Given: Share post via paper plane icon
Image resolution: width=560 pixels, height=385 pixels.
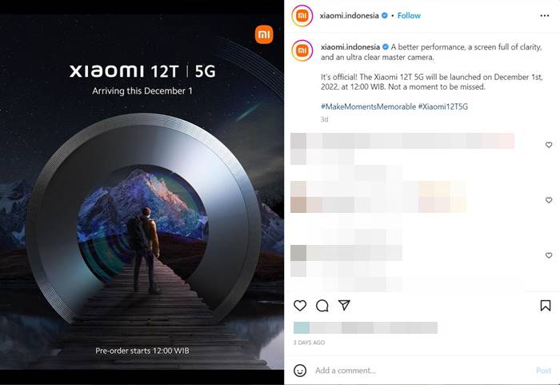Looking at the screenshot, I should click(x=344, y=305).
